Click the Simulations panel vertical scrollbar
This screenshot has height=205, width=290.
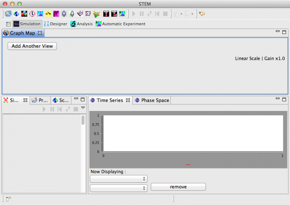pos(83,120)
